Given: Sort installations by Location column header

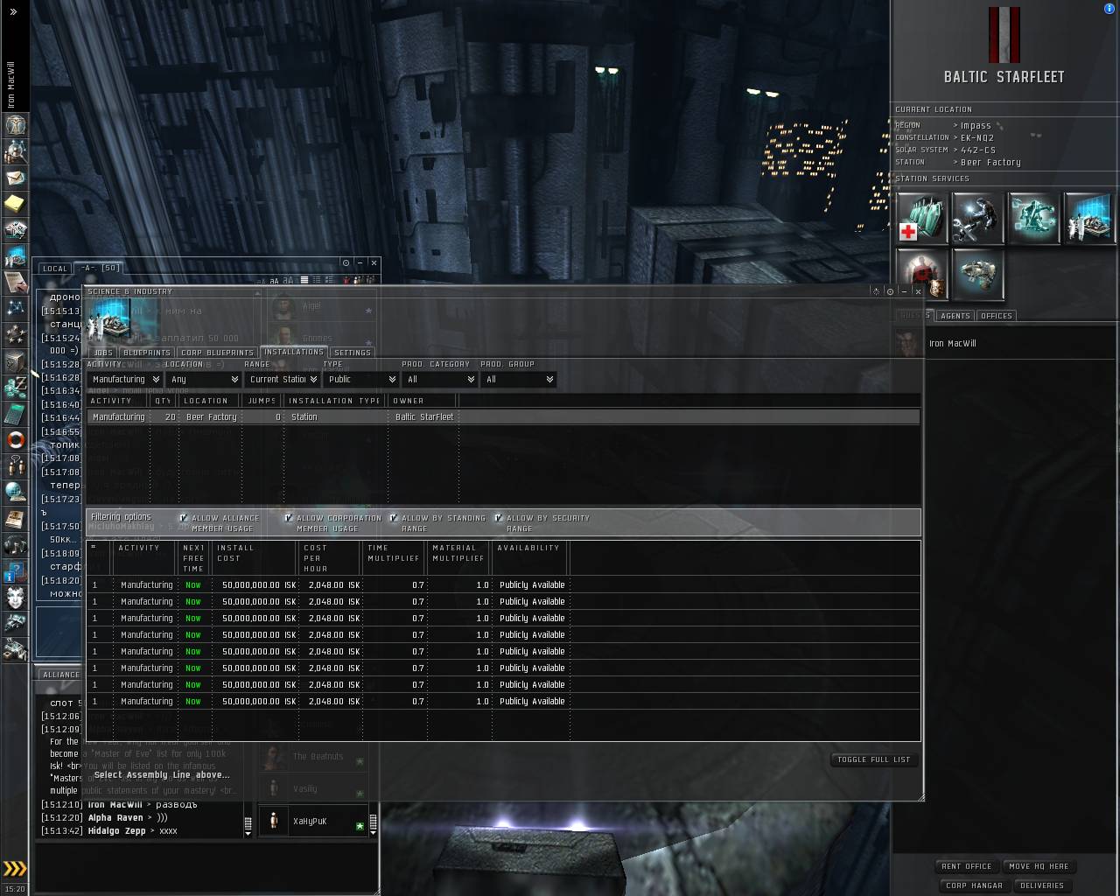Looking at the screenshot, I should click(x=211, y=401).
